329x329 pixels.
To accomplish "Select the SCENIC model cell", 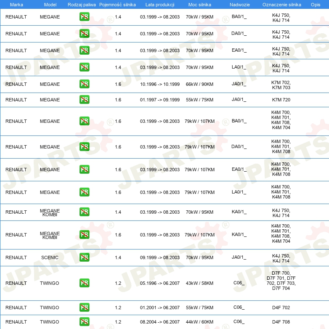I will 50,257.
